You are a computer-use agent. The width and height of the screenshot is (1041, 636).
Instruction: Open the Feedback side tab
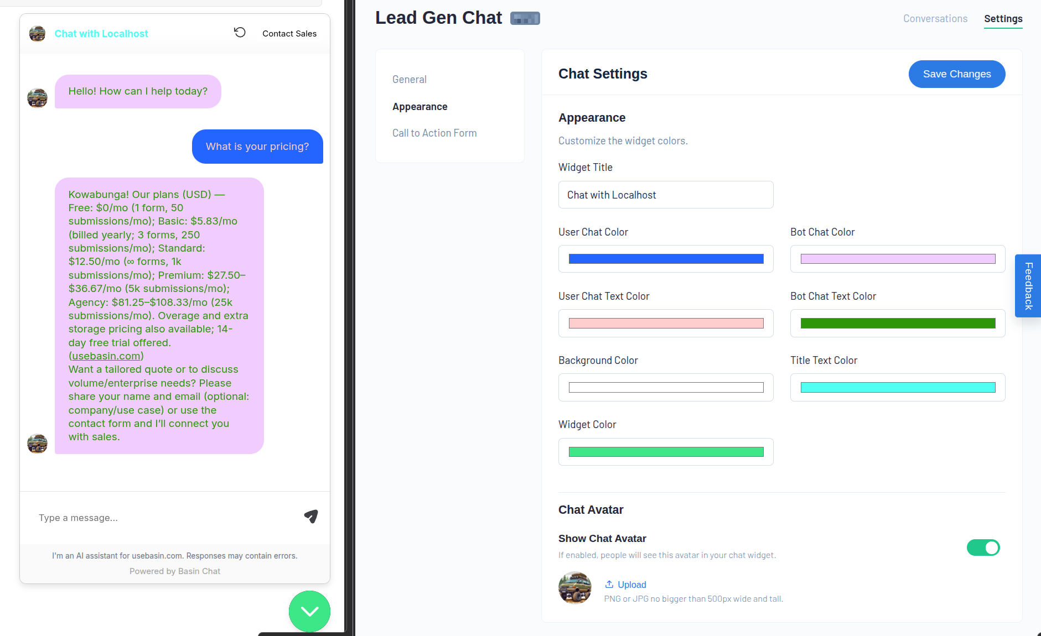(1028, 286)
